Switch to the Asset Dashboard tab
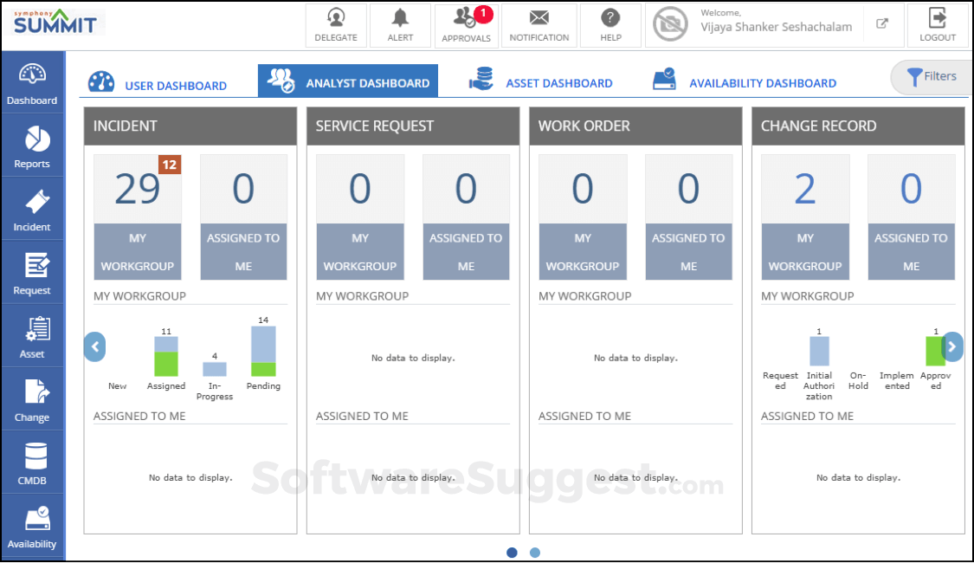Screen dimensions: 974x563 tap(541, 83)
